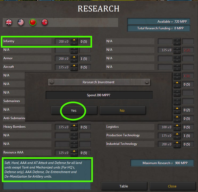Increase Armor research investment
The height and width of the screenshot is (192, 198).
(74, 57)
